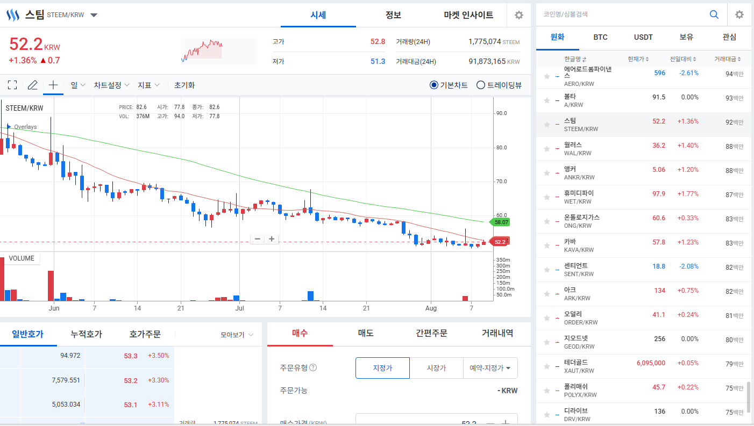Switch orderbook to 누적호가 view
Screen dimensions: 754x426
86,334
